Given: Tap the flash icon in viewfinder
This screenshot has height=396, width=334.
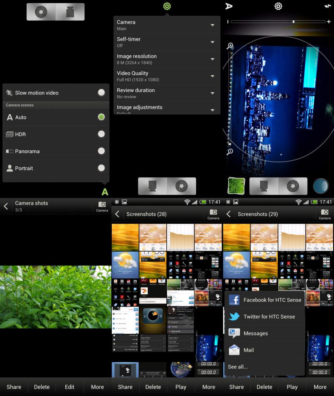Looking at the screenshot, I should pos(327,6).
